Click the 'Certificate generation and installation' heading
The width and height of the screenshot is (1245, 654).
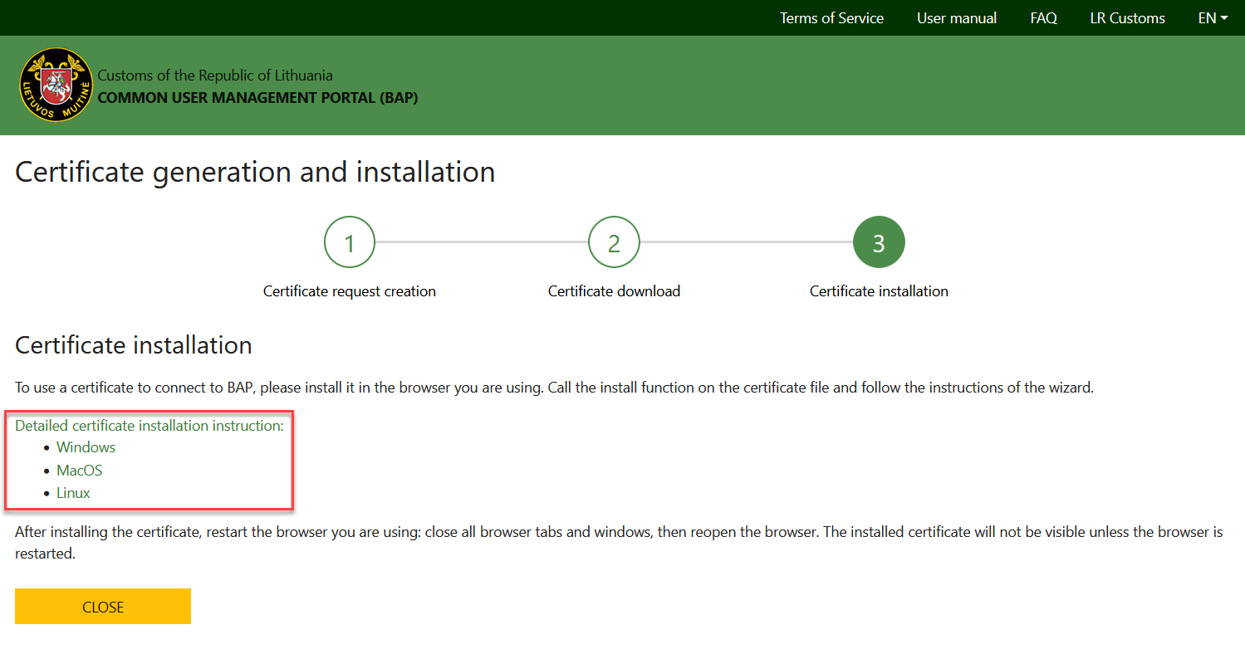(x=255, y=172)
